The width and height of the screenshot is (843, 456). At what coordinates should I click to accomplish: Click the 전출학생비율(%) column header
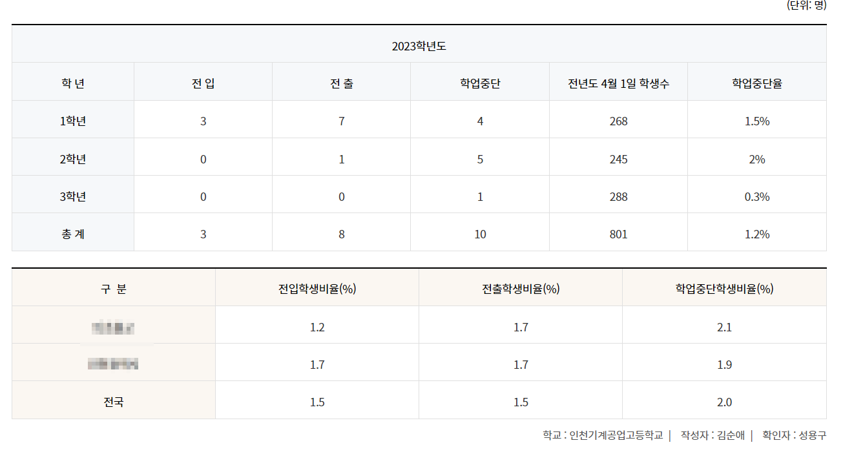click(x=520, y=287)
